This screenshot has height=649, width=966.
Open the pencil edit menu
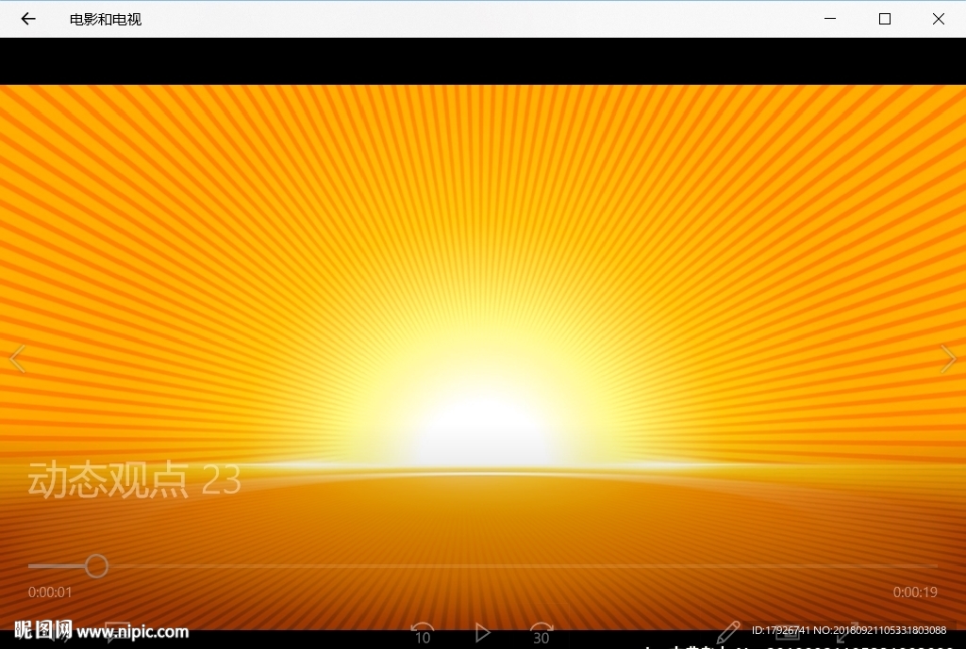727,633
